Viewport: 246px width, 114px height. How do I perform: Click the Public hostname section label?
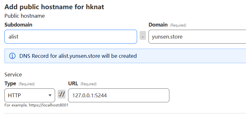[x=25, y=16]
